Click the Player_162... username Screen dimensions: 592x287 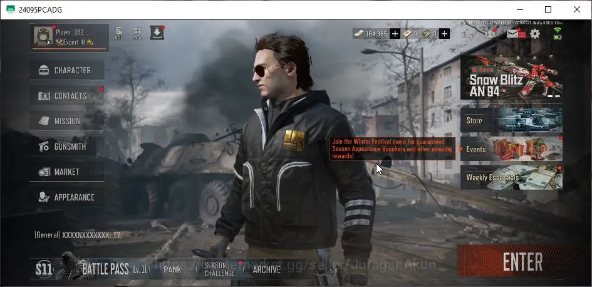point(72,32)
